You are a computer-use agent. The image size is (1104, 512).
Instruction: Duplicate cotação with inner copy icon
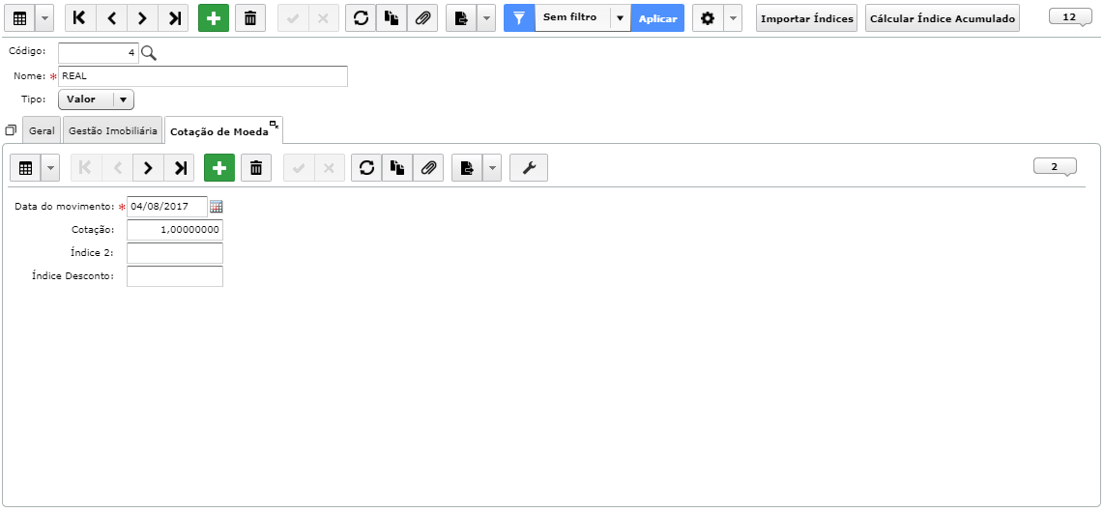397,167
